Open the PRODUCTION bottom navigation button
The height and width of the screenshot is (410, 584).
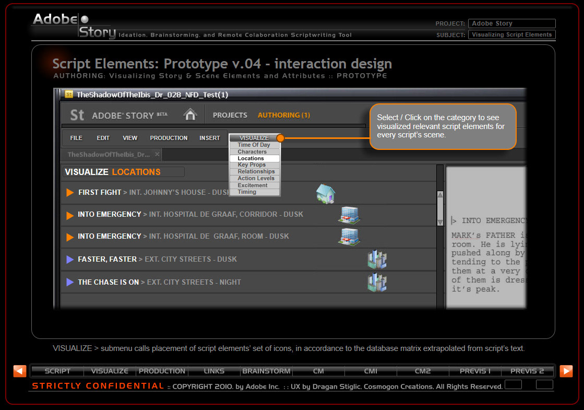[x=162, y=371]
